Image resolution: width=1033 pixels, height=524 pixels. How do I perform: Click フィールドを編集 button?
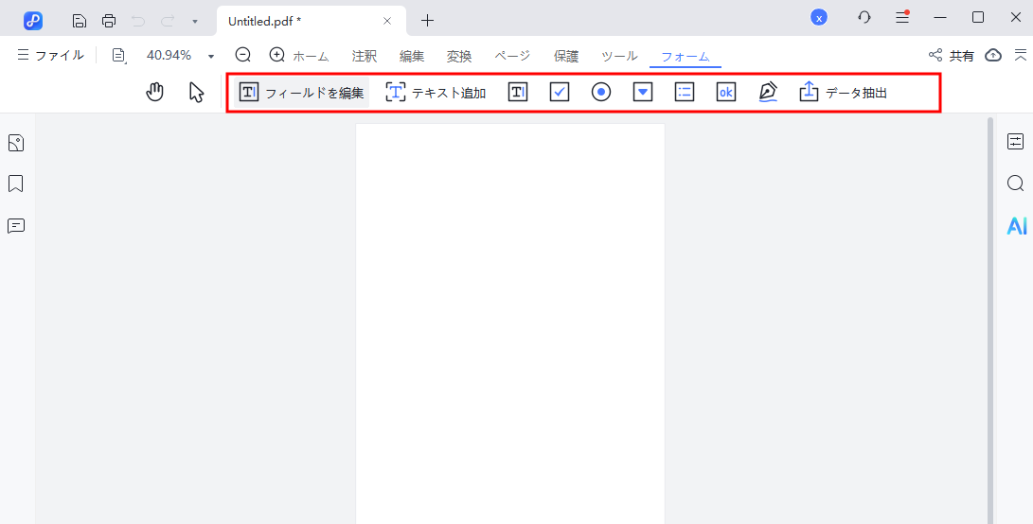[301, 93]
